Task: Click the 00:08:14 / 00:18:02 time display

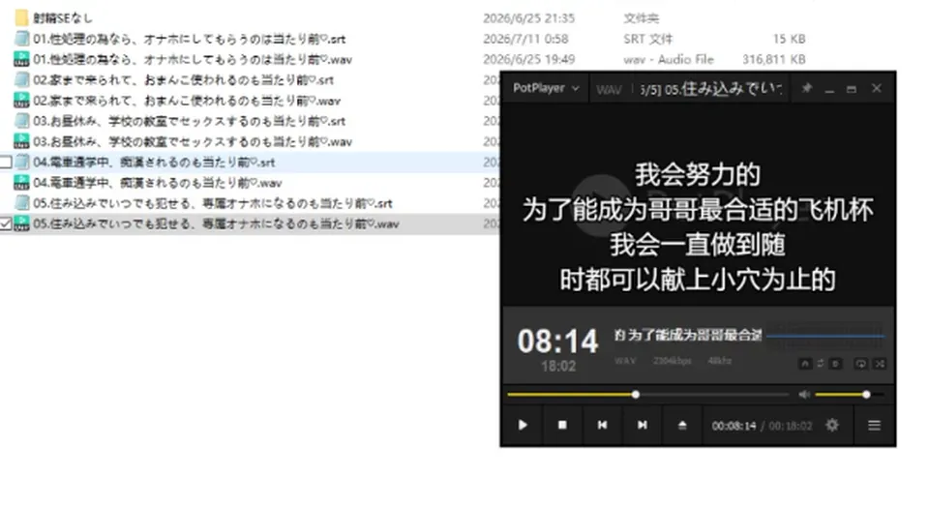Action: (x=762, y=426)
